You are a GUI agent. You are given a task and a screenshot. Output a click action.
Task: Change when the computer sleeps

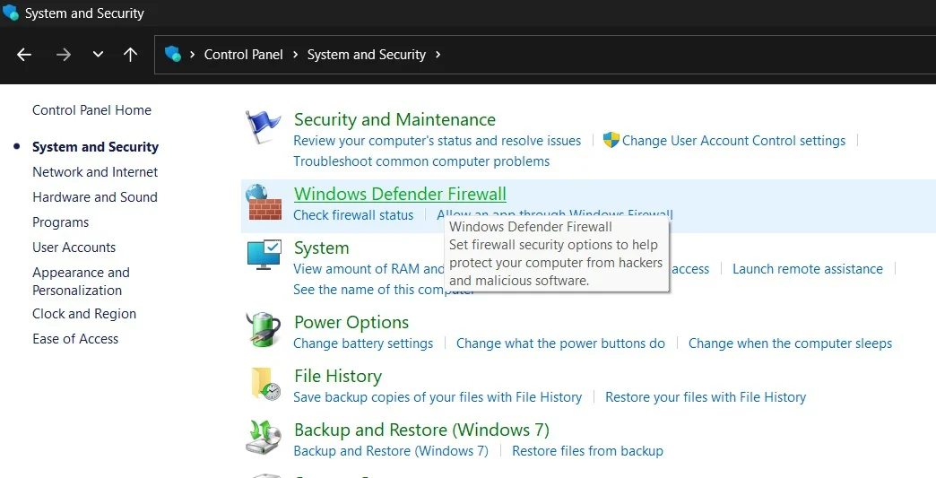[791, 343]
